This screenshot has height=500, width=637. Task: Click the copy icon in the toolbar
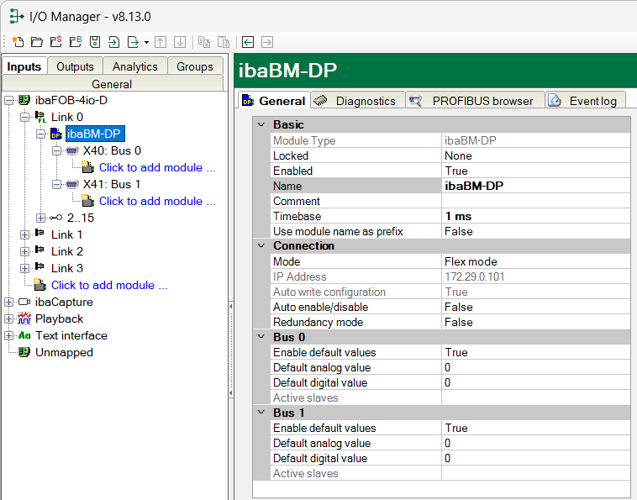click(204, 42)
